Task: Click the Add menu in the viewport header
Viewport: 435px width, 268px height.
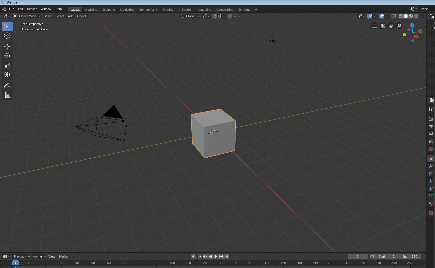Action: pyautogui.click(x=70, y=16)
